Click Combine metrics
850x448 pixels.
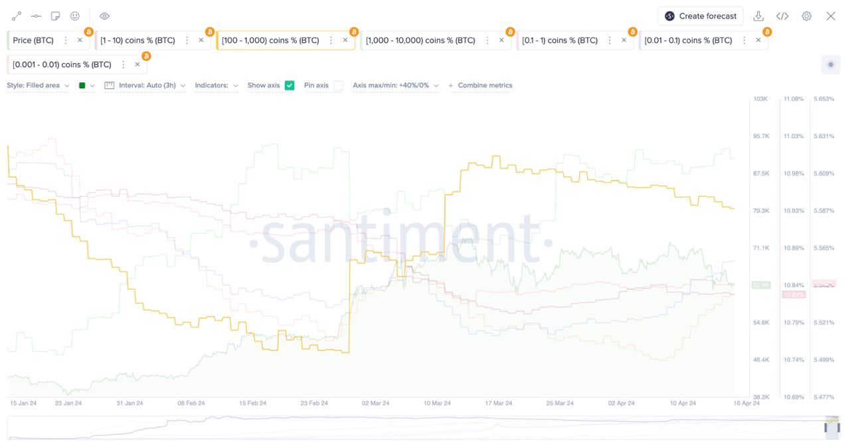point(480,85)
